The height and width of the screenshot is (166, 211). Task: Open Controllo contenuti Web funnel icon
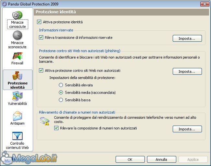17,136
